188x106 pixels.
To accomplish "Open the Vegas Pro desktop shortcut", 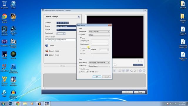I will click(13, 31).
